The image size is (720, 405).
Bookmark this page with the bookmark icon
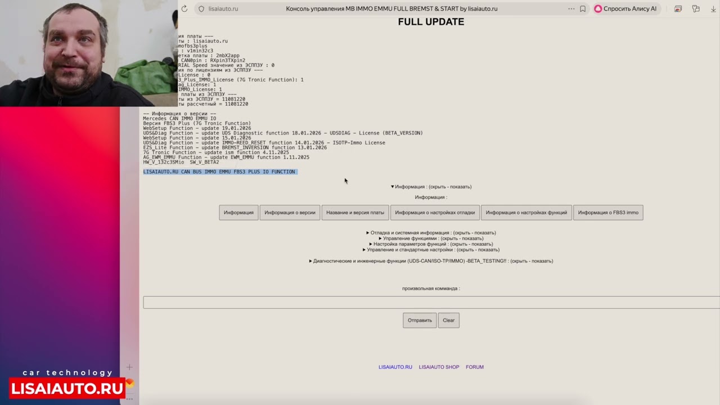point(583,8)
